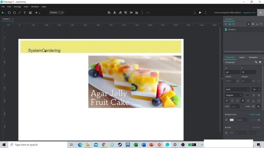Open the text color swatch

pyautogui.click(x=247, y=95)
